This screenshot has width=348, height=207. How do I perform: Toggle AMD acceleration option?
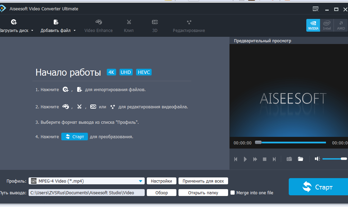click(x=341, y=25)
